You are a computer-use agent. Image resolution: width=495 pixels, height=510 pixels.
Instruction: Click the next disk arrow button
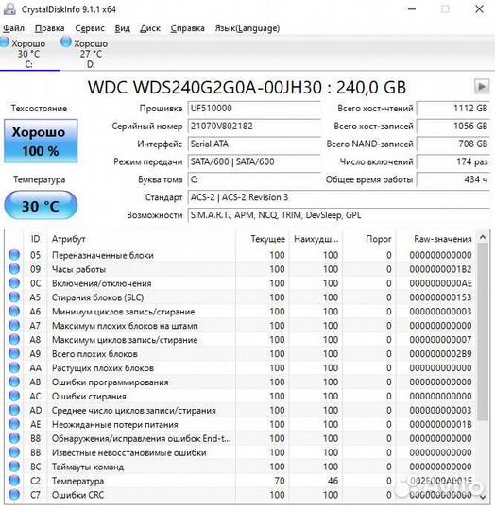(x=482, y=87)
